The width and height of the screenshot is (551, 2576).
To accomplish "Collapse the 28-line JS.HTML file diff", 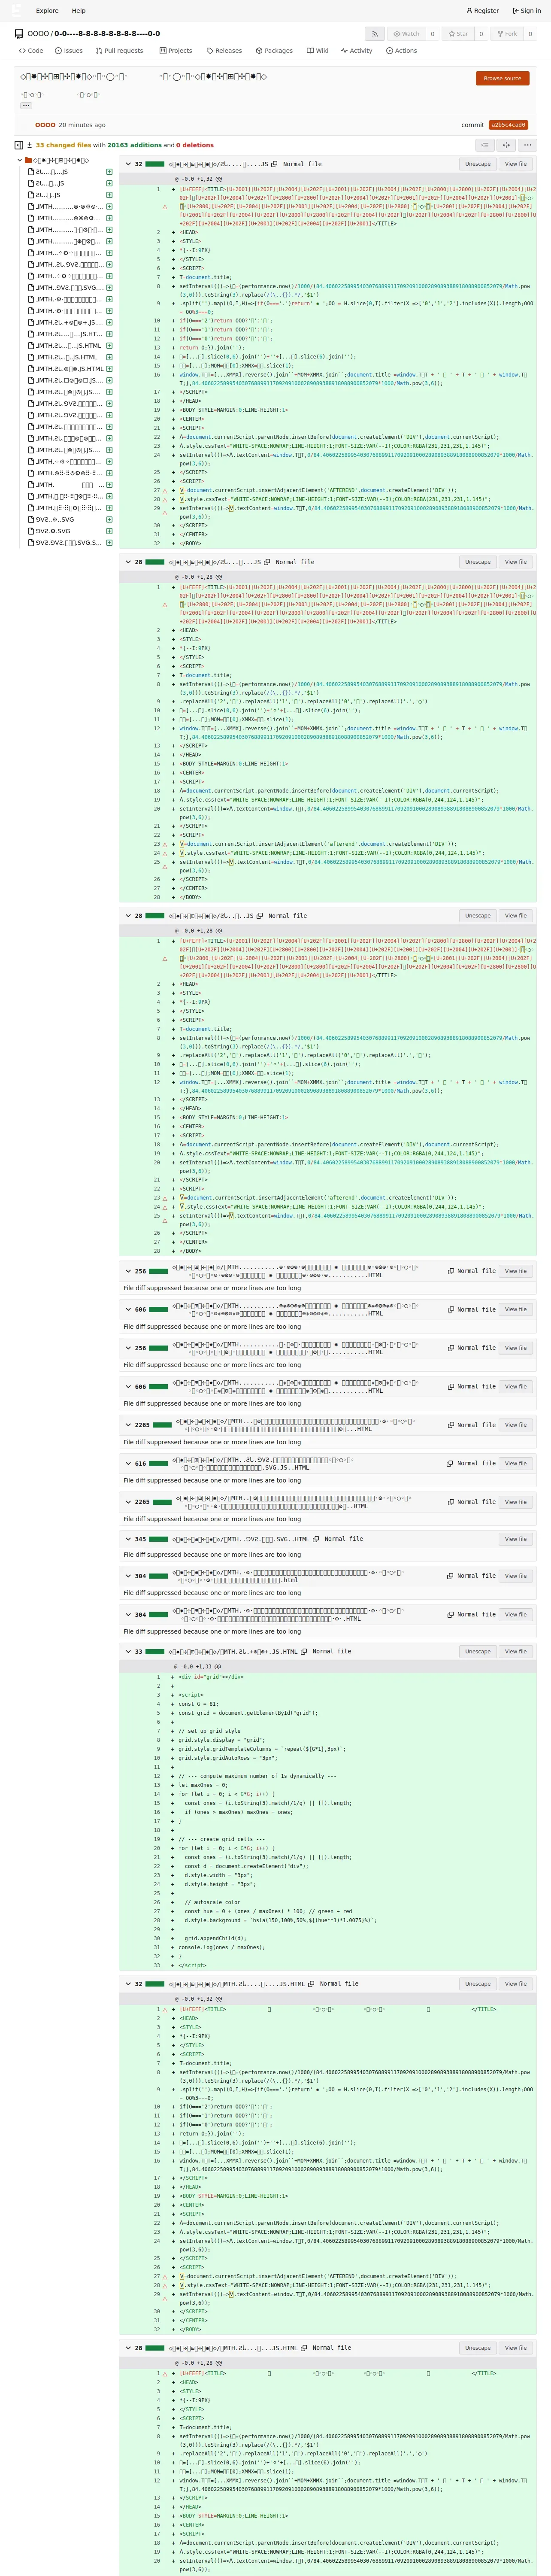I will (128, 2348).
